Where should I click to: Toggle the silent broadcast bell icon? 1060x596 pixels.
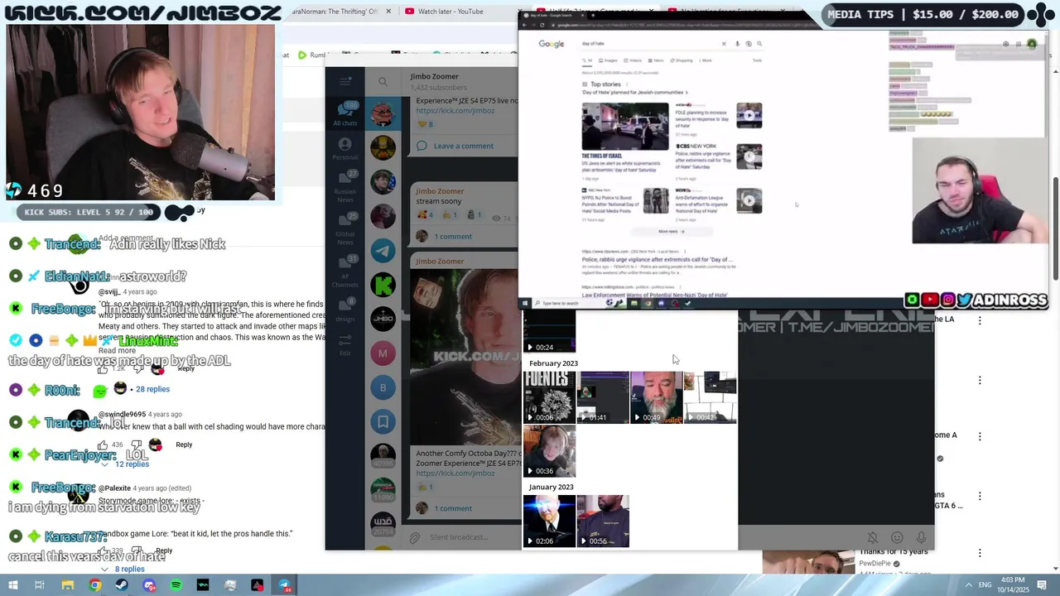pyautogui.click(x=872, y=538)
